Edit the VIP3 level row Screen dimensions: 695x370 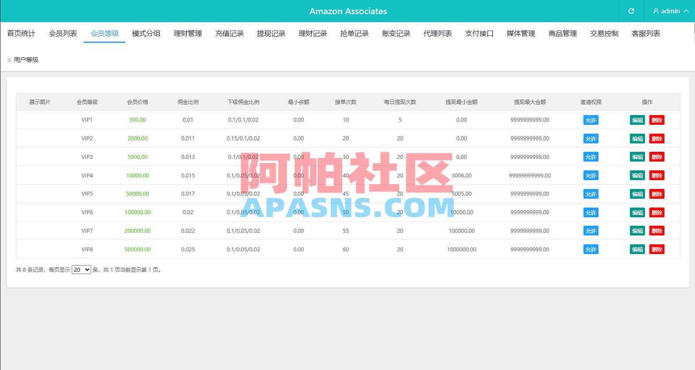tap(637, 157)
